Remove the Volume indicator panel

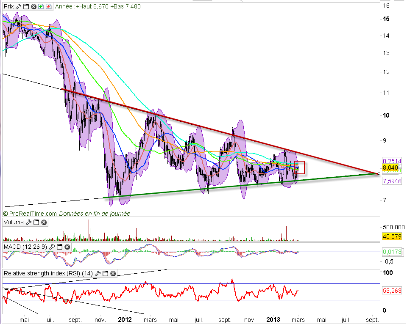(44, 222)
